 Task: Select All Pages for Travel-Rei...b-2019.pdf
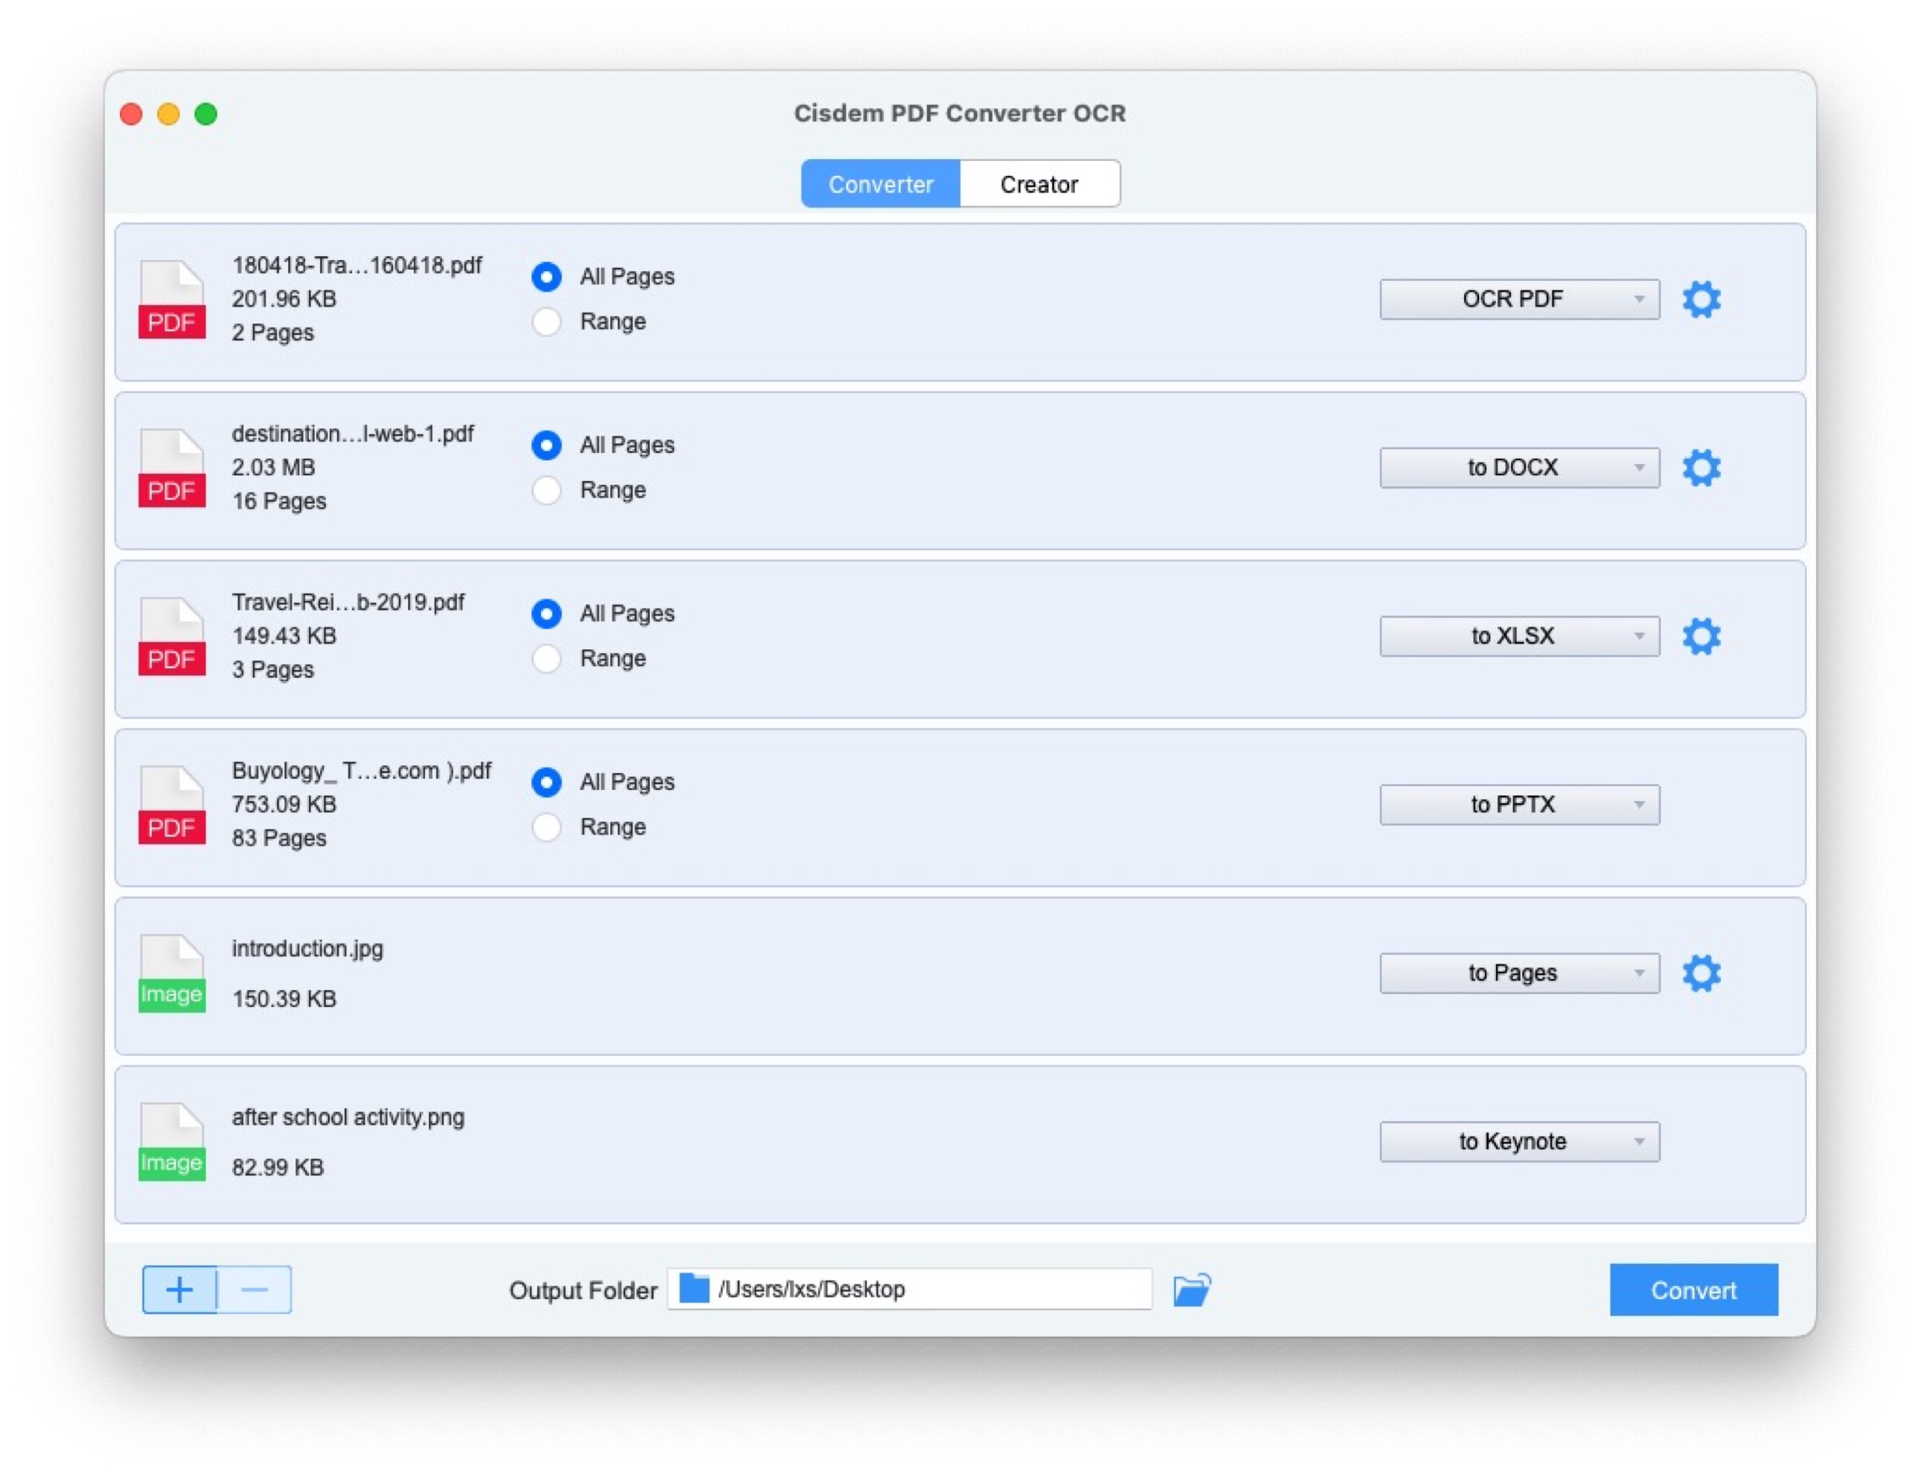[546, 614]
